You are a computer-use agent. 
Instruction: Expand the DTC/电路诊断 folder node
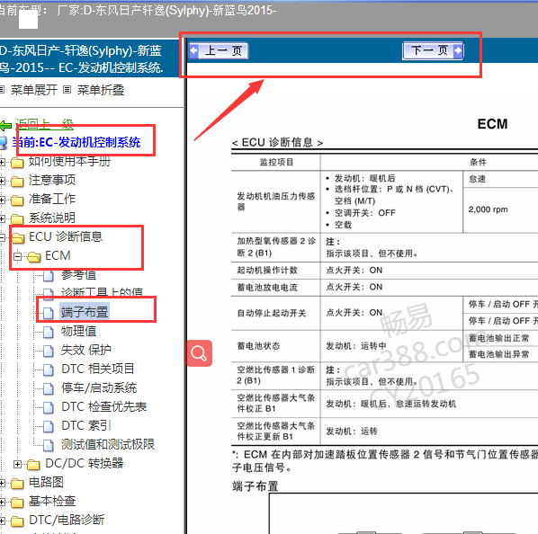tap(2, 521)
